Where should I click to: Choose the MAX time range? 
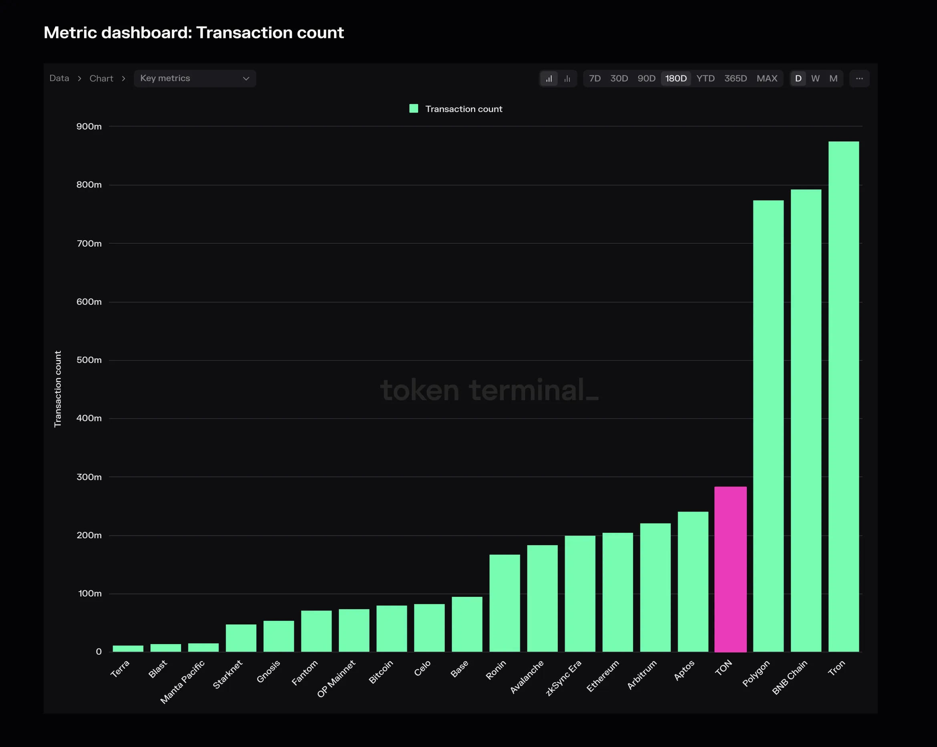click(x=767, y=79)
